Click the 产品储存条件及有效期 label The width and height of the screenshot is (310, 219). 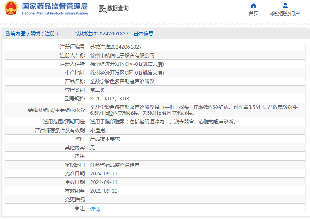coord(60,130)
